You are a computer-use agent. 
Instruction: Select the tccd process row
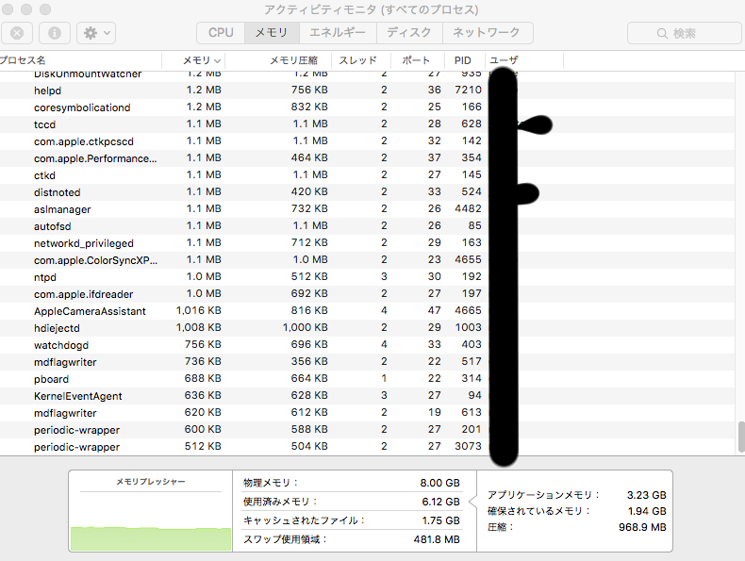[368, 124]
